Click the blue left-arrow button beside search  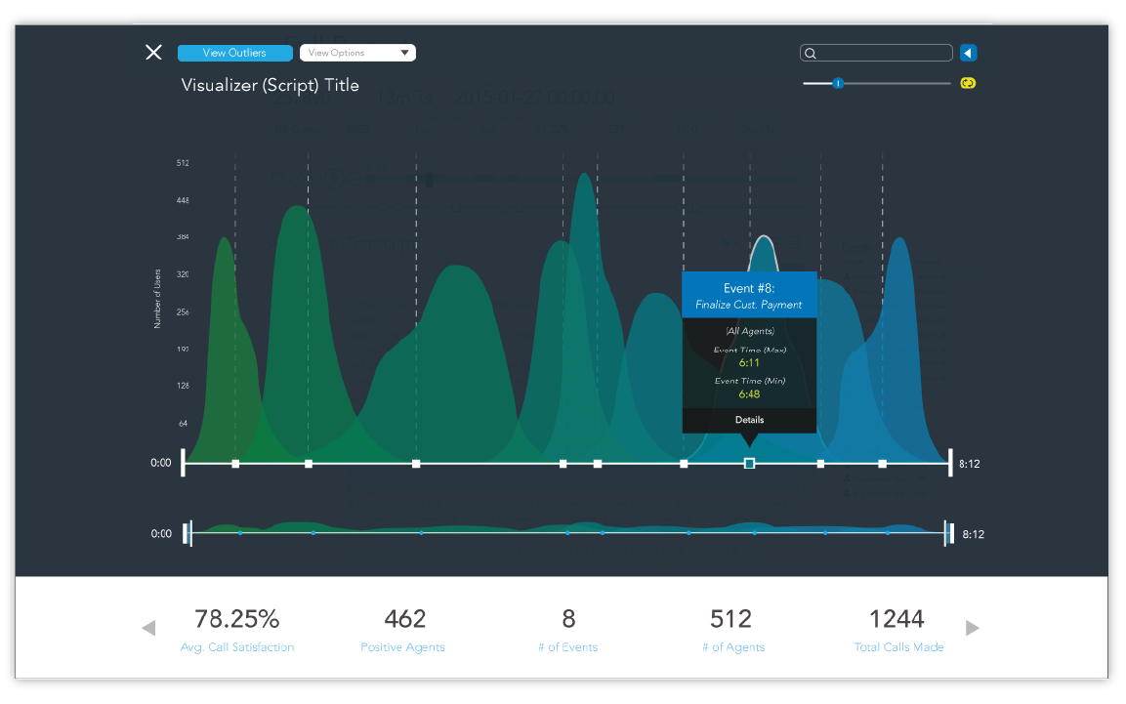pos(968,54)
